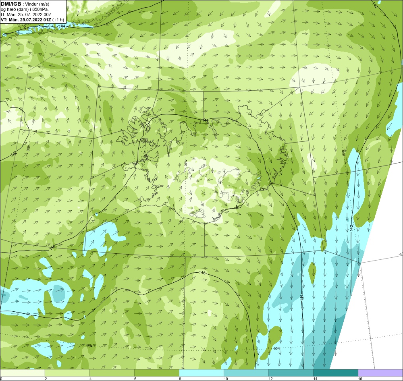Click the 10–12 m/s turquoise legend swatch

tap(246, 373)
